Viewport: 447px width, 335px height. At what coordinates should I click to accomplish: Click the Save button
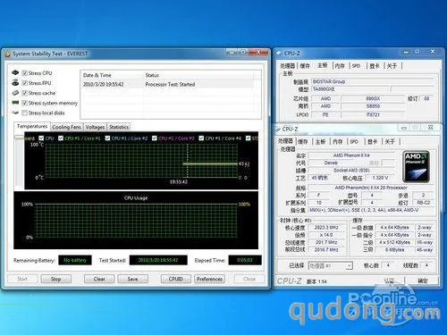(x=132, y=279)
